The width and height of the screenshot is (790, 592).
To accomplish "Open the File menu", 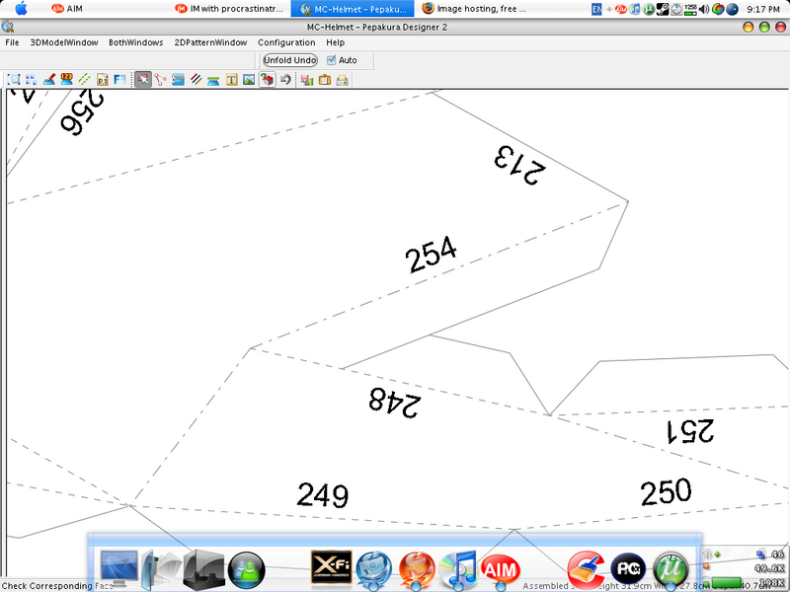I will tap(12, 42).
